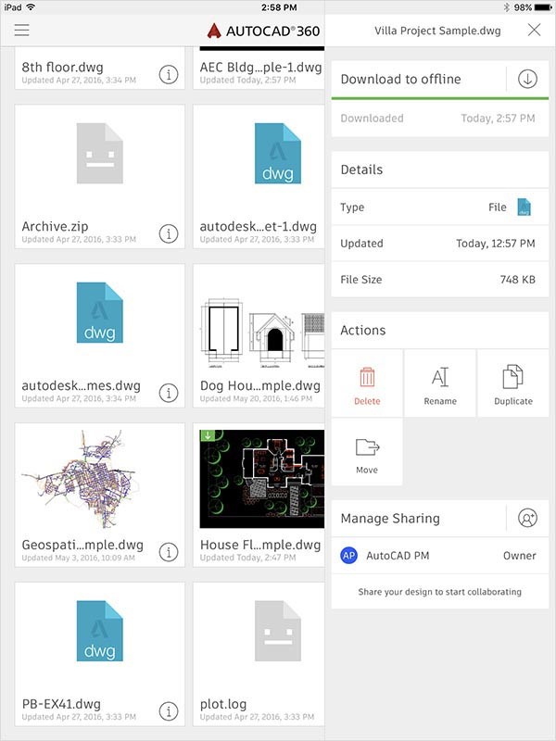Rename the selected drawing
Viewport: 556px width, 741px height.
point(440,383)
